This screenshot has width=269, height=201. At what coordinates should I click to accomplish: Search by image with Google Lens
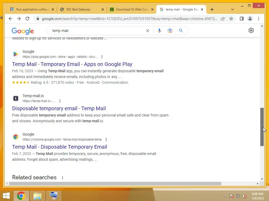click(170, 31)
